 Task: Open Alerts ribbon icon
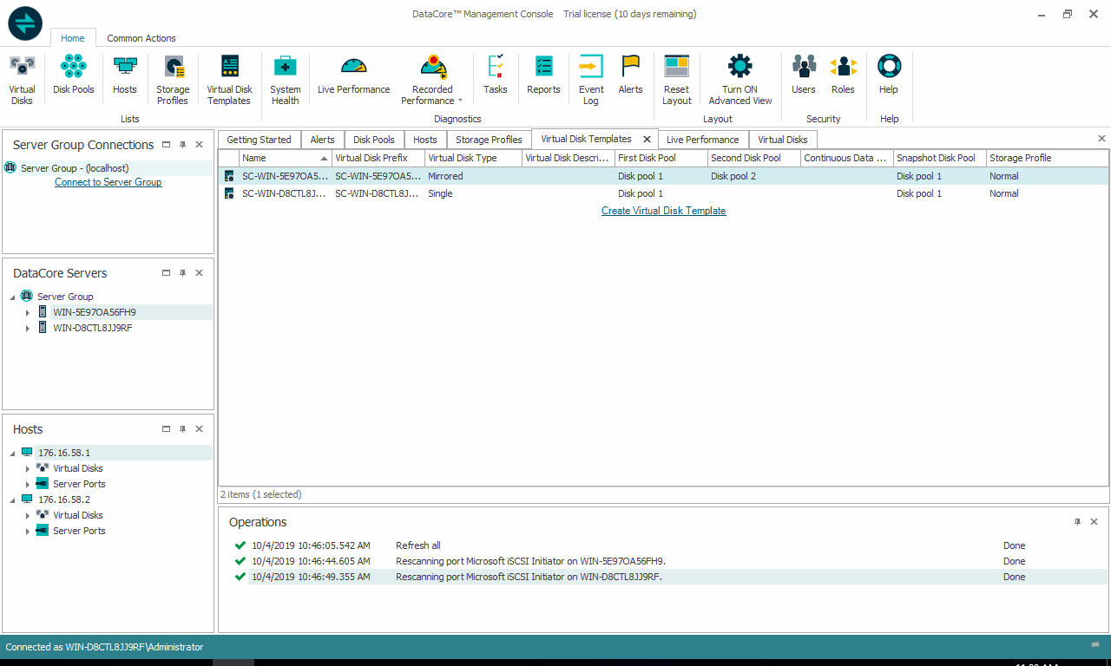pos(630,75)
